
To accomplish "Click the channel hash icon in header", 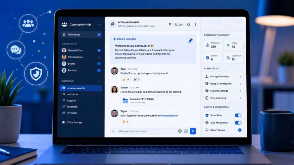I will [x=113, y=24].
